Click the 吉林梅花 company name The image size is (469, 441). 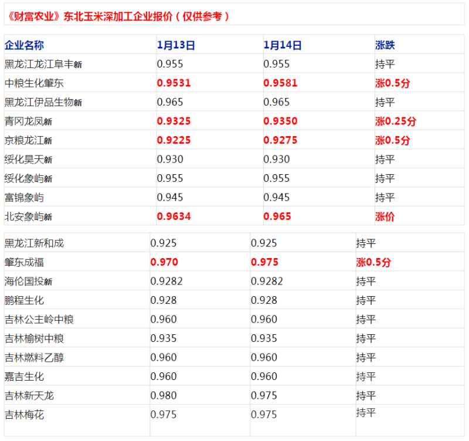[x=24, y=415]
